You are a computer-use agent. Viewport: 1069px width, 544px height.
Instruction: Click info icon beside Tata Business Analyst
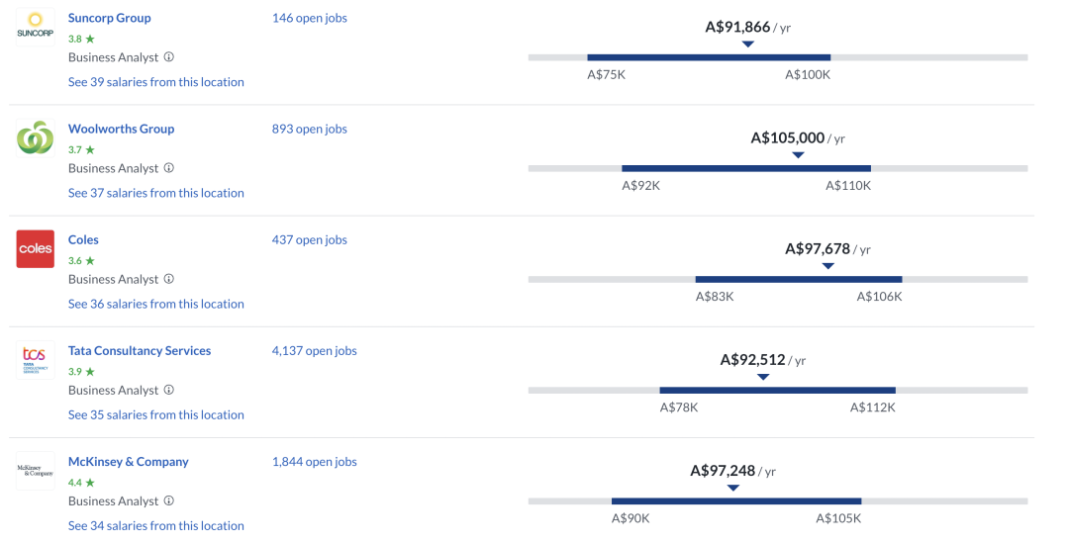169,390
